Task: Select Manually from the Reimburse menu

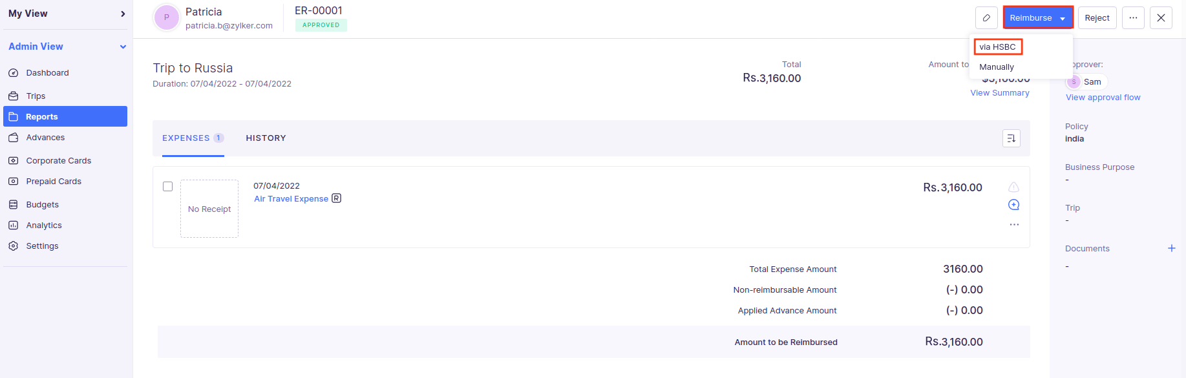Action: (995, 67)
